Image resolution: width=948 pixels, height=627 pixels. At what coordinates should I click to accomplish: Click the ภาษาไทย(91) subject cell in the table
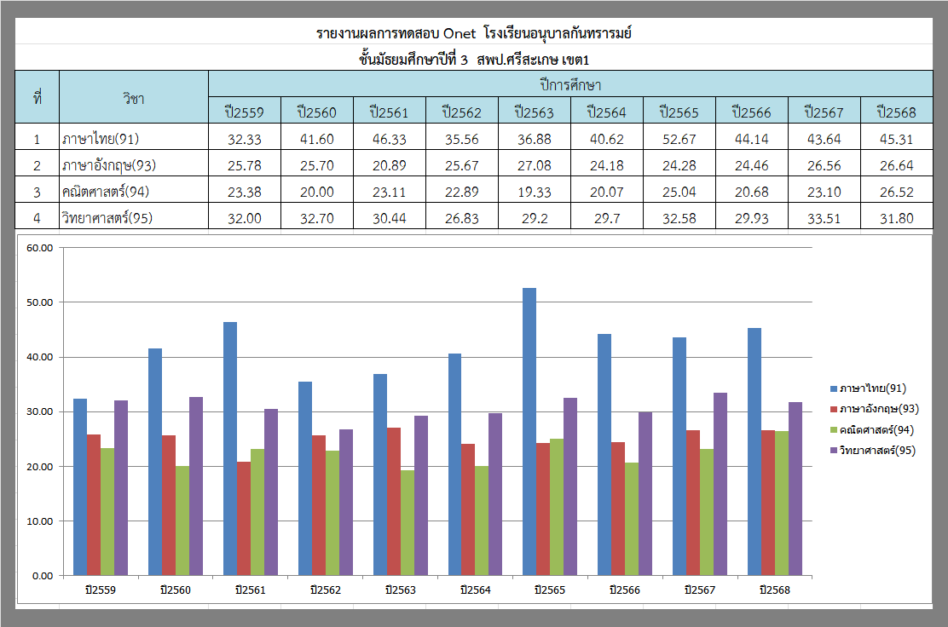(134, 139)
